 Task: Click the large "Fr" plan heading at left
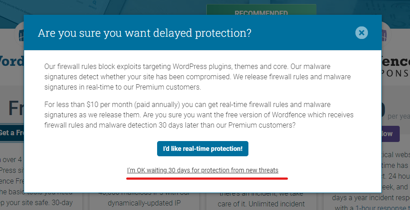coord(16,108)
